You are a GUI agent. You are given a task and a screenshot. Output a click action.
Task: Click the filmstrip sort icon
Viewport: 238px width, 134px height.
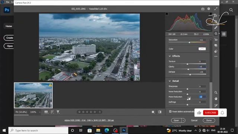pos(52,112)
